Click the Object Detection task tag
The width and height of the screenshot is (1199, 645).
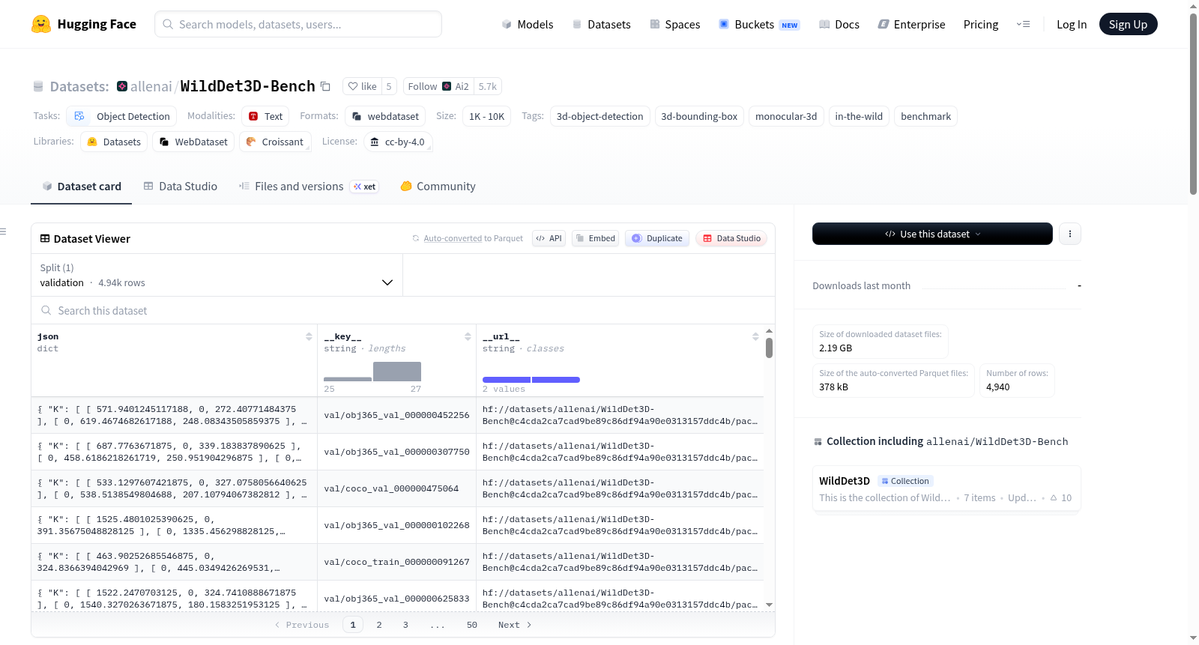pyautogui.click(x=122, y=116)
